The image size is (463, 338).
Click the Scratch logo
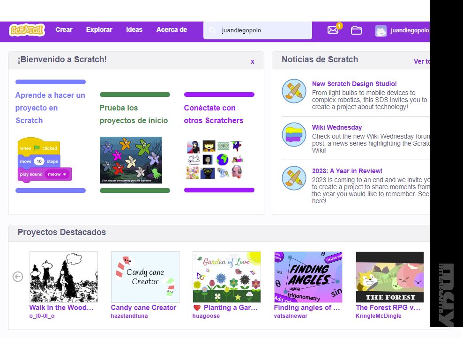[27, 30]
